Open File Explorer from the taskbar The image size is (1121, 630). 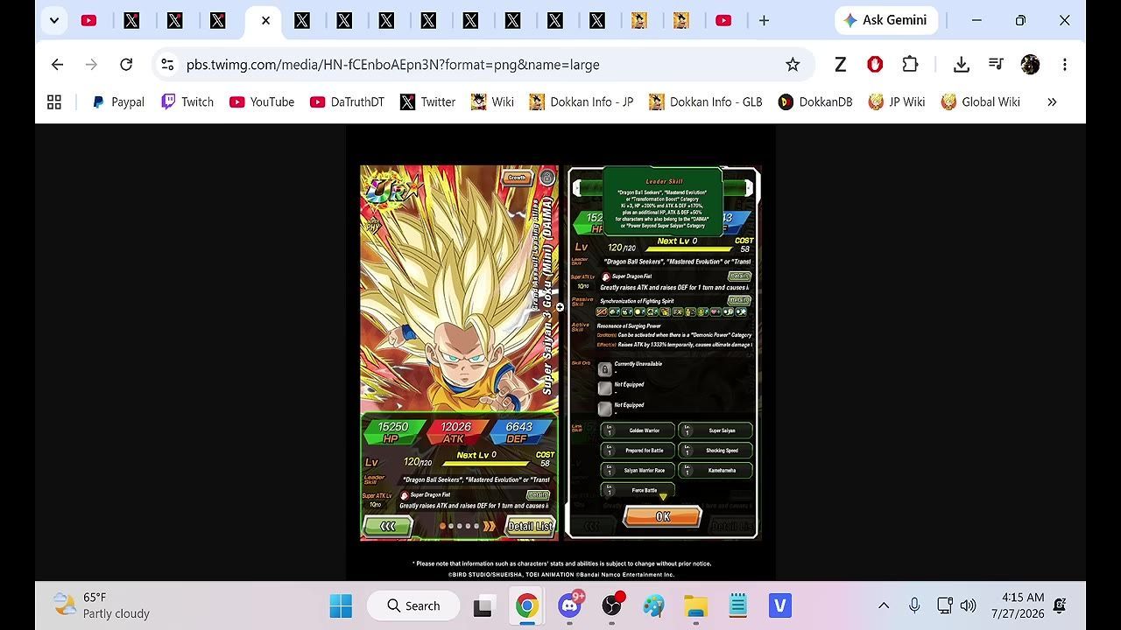695,605
